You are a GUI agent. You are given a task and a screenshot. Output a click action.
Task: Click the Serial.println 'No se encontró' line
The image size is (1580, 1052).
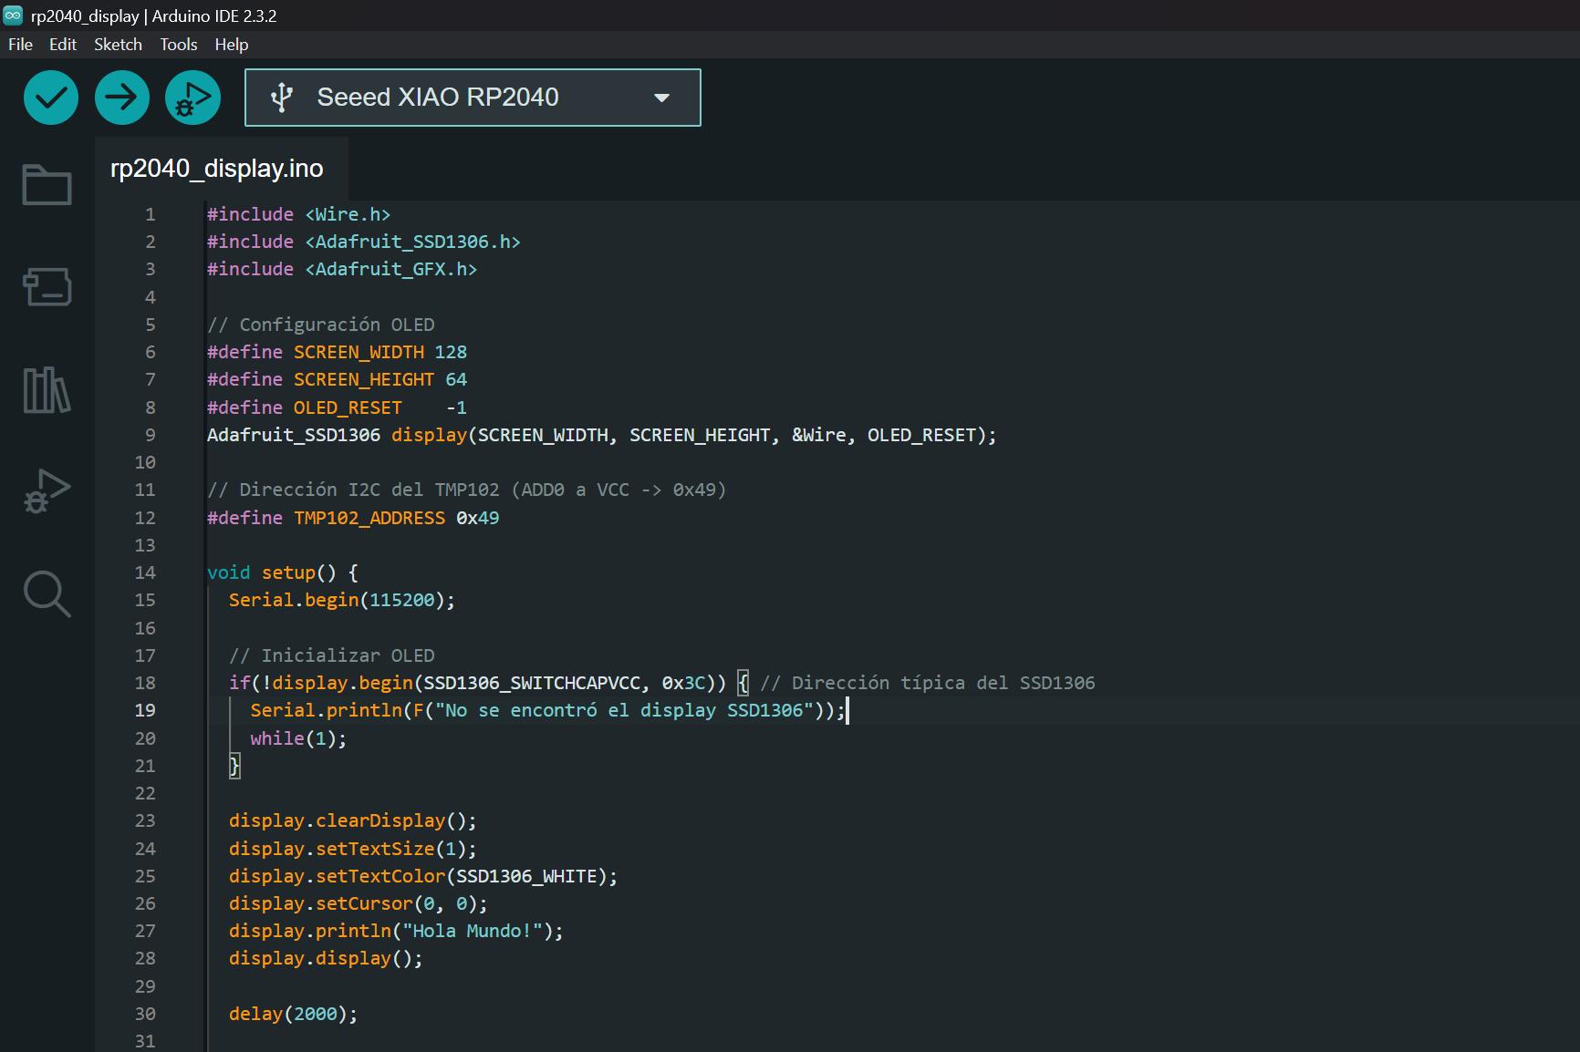[548, 710]
